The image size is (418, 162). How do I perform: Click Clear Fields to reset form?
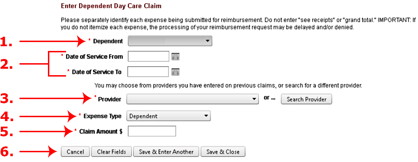coord(111,152)
